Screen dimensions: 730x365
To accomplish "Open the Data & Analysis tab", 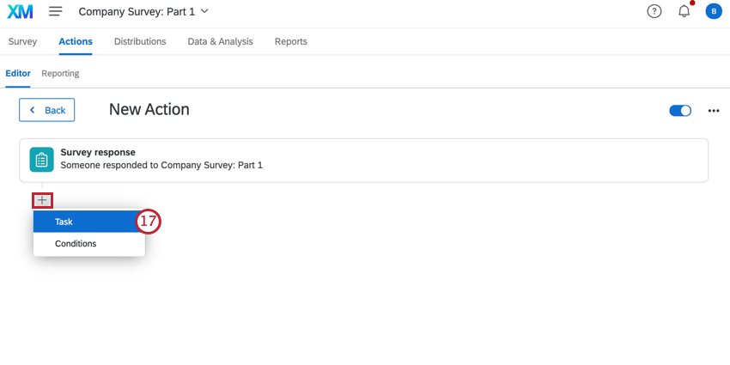I will pyautogui.click(x=220, y=41).
